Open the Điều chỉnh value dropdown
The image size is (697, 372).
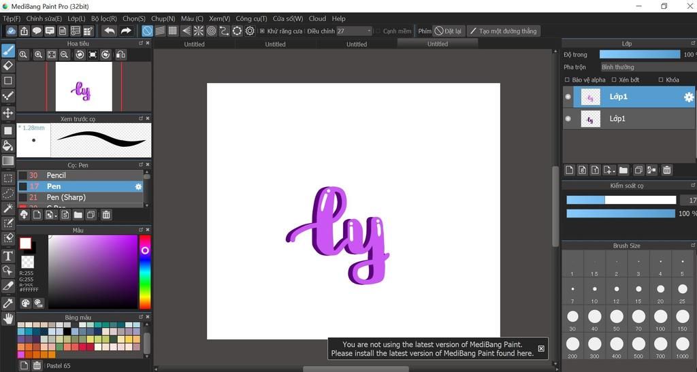[x=354, y=31]
